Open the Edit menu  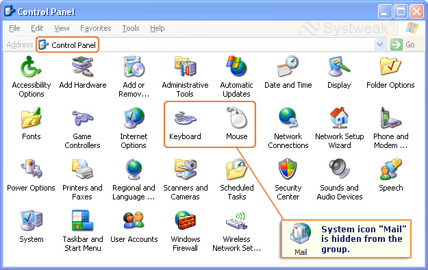click(x=37, y=28)
